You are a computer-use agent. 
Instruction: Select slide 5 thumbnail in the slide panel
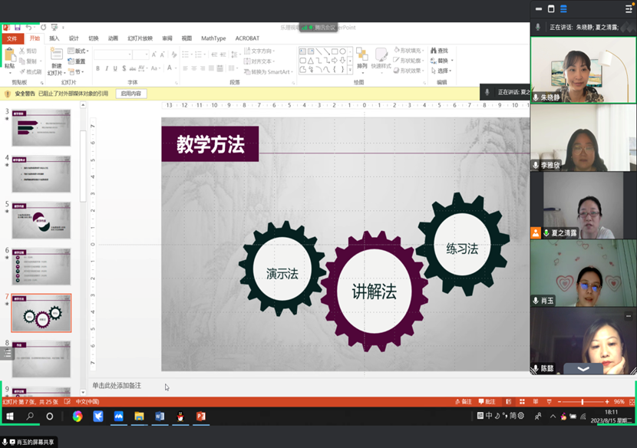(41, 220)
